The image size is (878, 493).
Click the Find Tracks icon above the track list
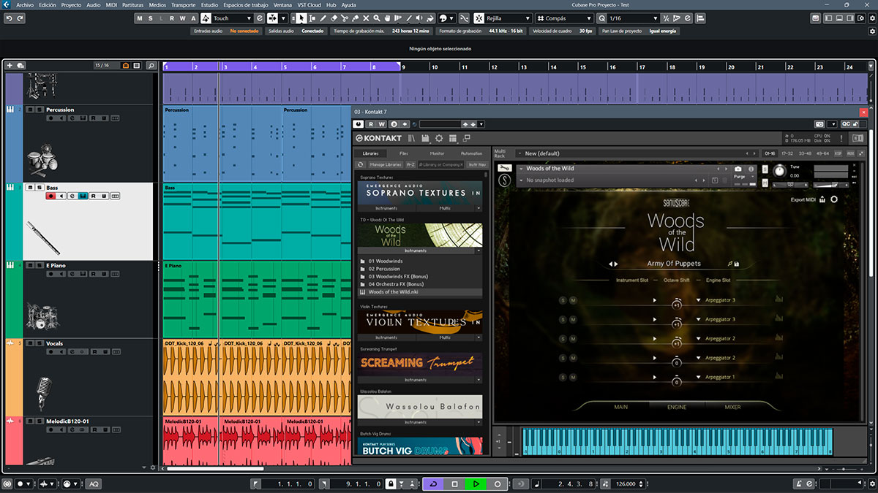150,66
